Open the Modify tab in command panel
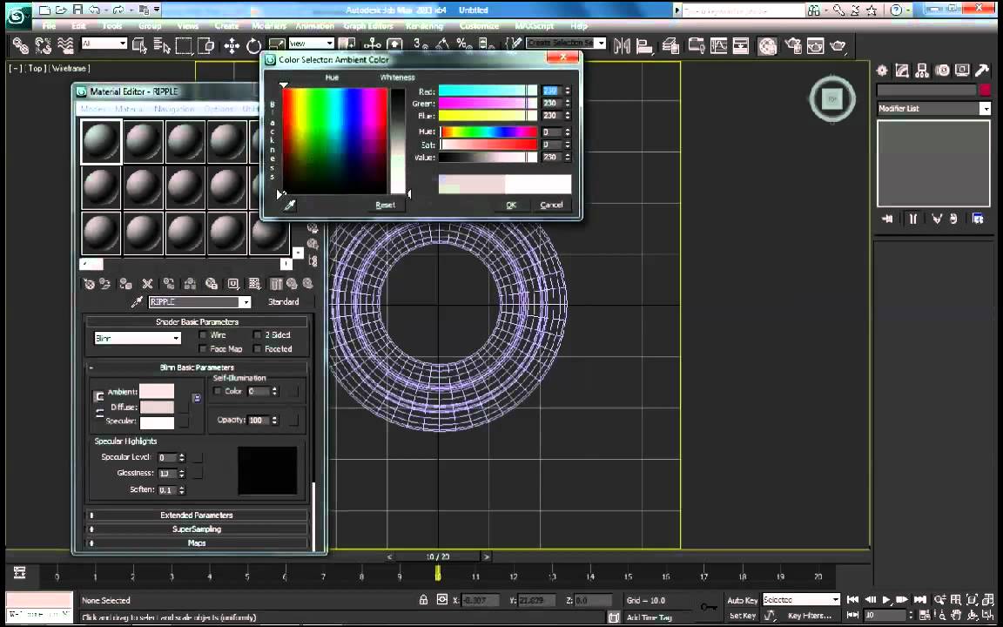Viewport: 1003px width, 627px height. click(x=902, y=71)
